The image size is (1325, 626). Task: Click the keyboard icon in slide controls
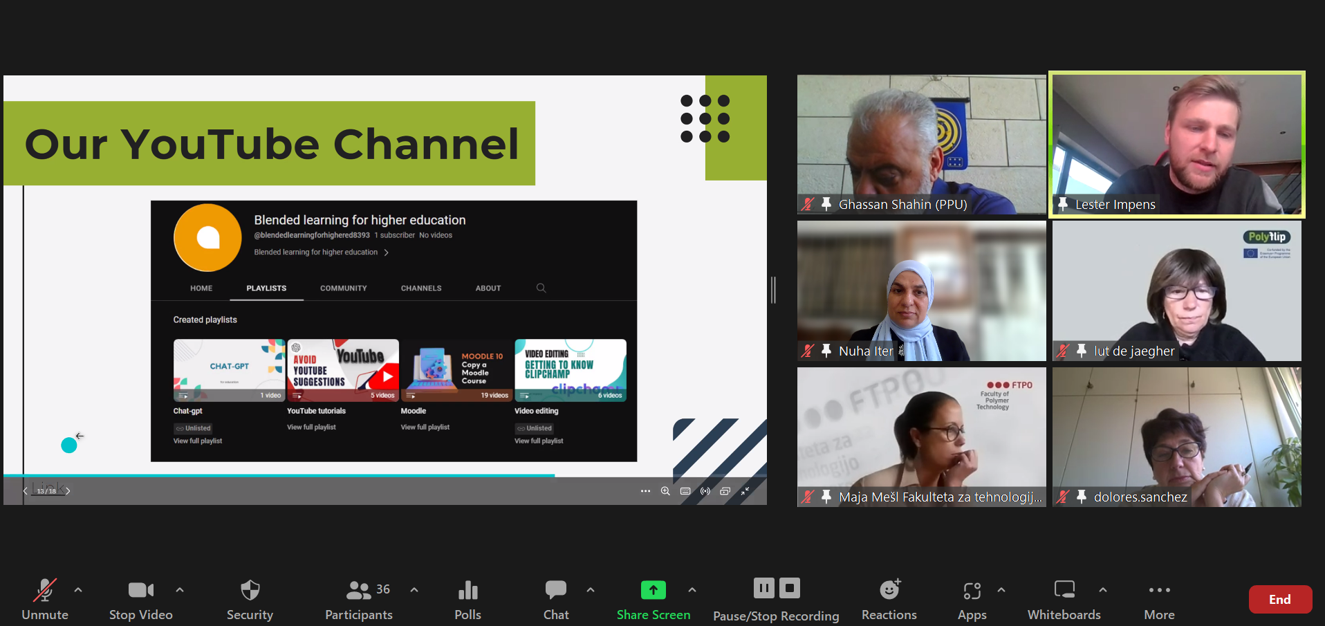pyautogui.click(x=685, y=491)
